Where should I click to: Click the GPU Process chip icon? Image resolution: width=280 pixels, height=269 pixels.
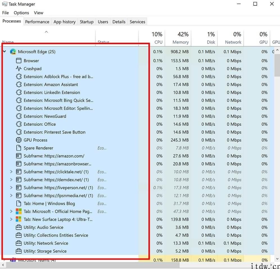click(19, 140)
